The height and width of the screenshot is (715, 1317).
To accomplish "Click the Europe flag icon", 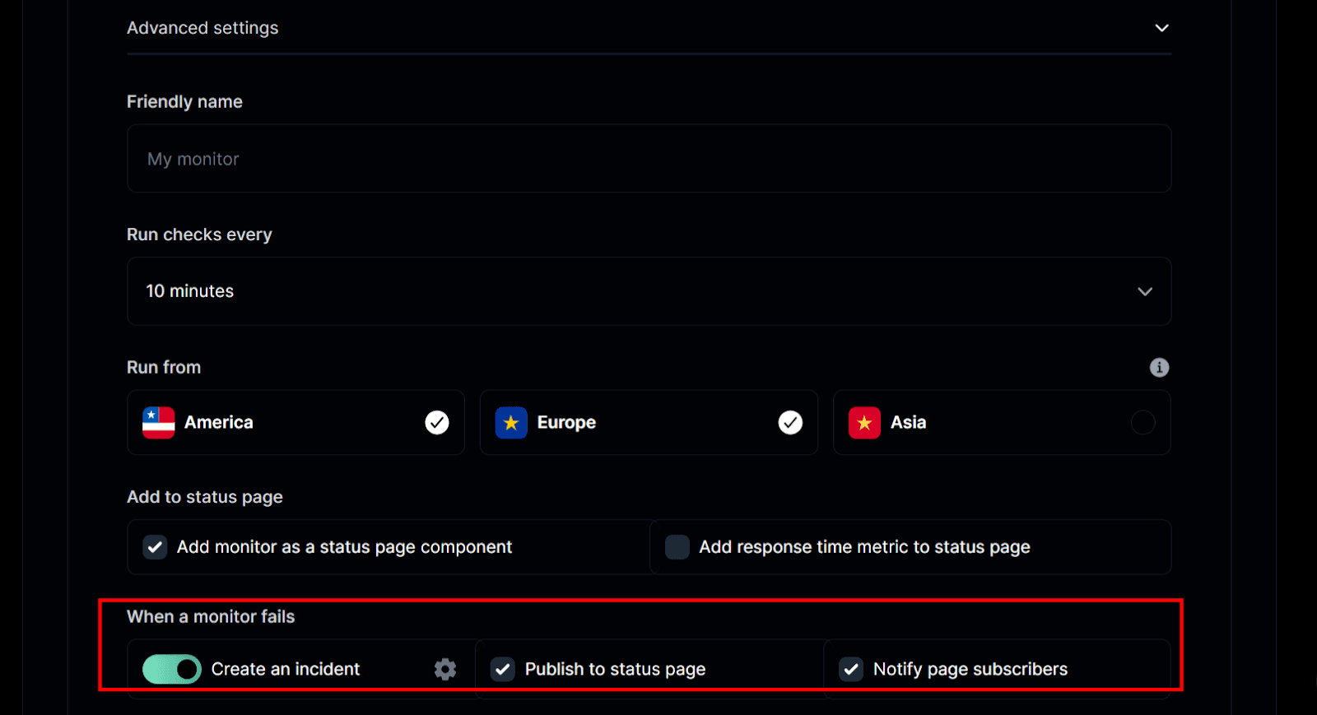I will click(x=511, y=423).
